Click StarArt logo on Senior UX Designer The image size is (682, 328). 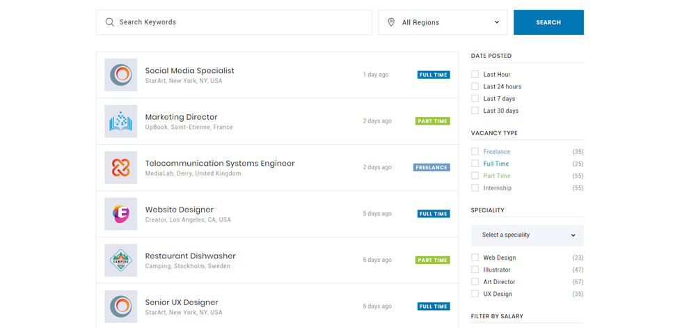point(121,306)
